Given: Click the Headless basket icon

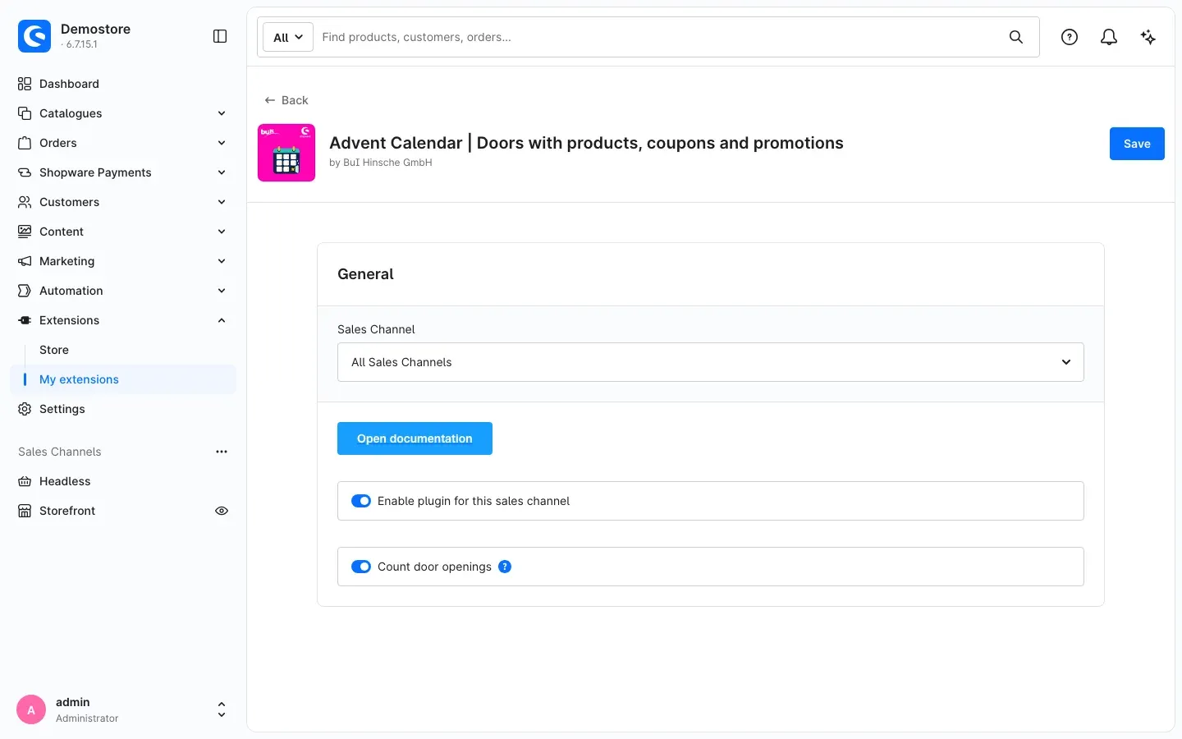Looking at the screenshot, I should click(x=25, y=481).
